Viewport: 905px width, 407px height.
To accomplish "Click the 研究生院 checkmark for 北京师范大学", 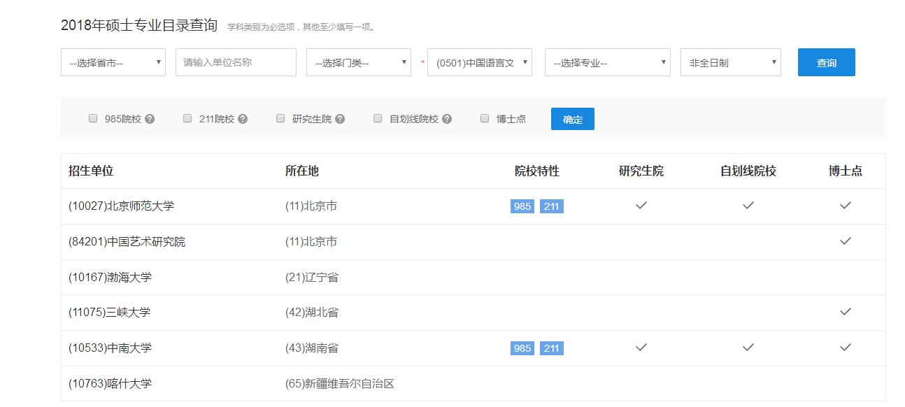I will click(x=640, y=205).
